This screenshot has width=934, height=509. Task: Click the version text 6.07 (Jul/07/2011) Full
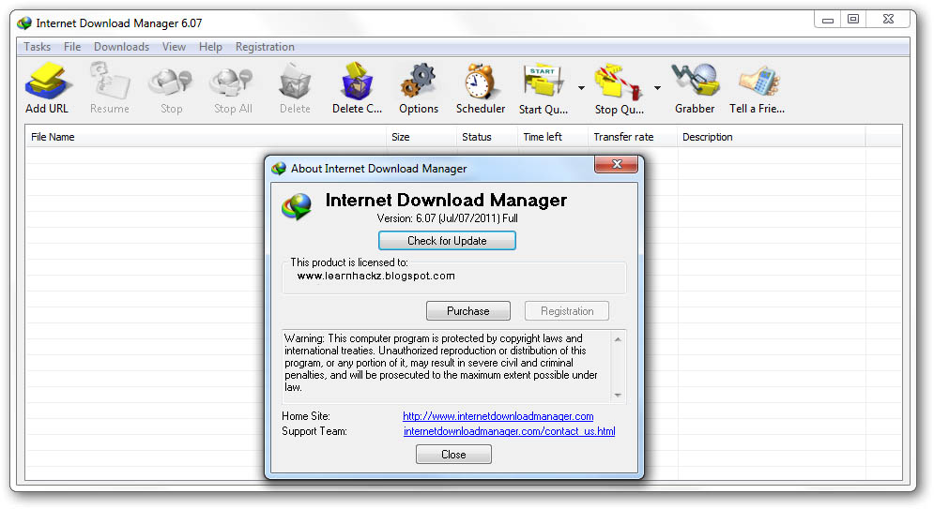point(448,218)
